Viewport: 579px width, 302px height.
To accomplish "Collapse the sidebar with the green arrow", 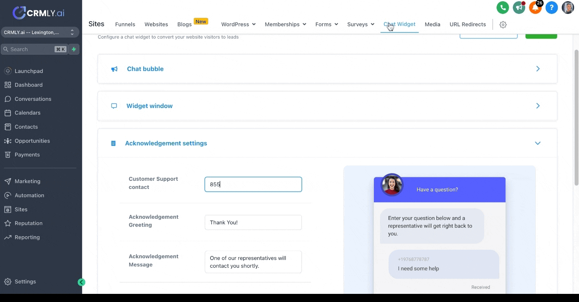I will [81, 282].
